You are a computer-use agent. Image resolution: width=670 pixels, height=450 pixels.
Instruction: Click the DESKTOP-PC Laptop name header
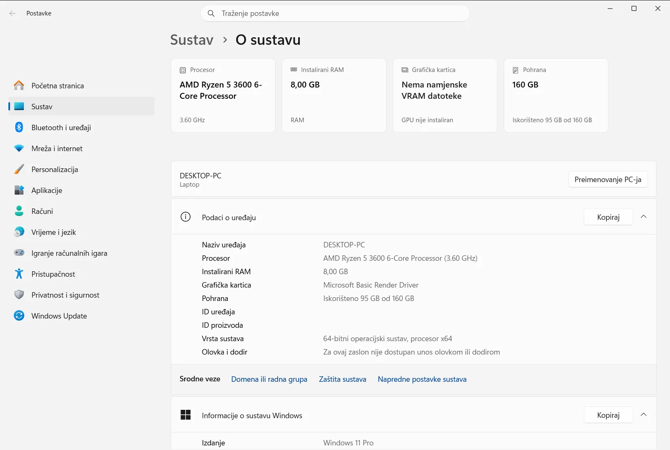point(201,180)
